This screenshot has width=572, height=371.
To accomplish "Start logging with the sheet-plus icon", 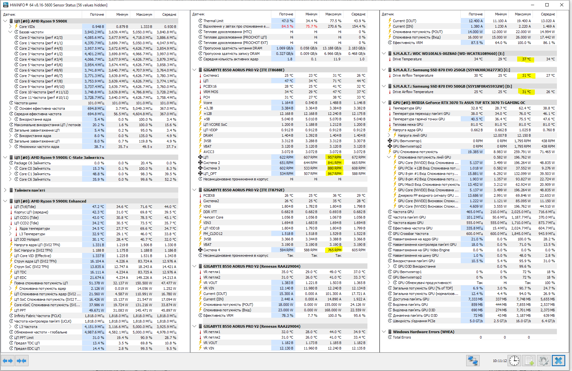I will 529,361.
